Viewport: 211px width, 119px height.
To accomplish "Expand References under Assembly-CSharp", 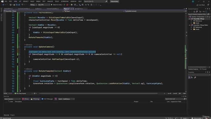I will (x=191, y=21).
